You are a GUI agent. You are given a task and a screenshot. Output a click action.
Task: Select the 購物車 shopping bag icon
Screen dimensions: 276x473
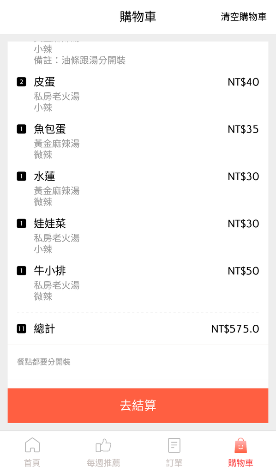click(240, 446)
